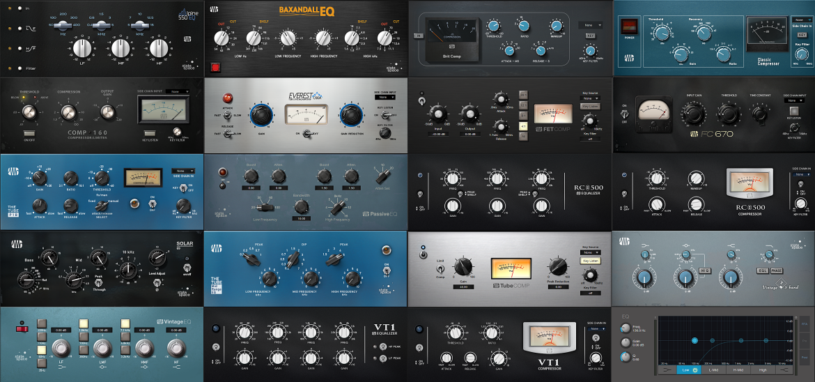Open the None sidechain dropdown on Brit Comp
Image resolution: width=815 pixels, height=382 pixels.
click(591, 24)
